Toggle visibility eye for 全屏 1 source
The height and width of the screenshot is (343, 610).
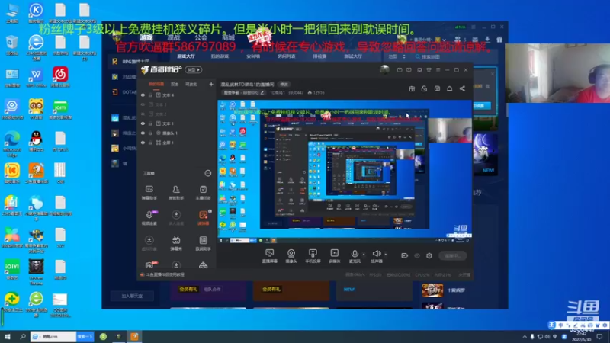click(x=143, y=143)
